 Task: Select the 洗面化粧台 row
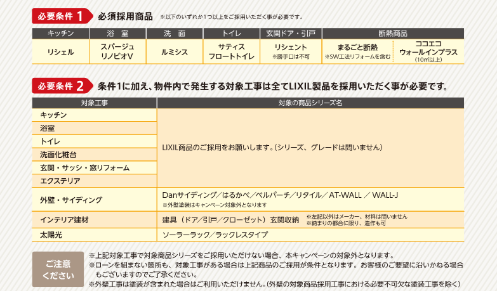click(94, 155)
